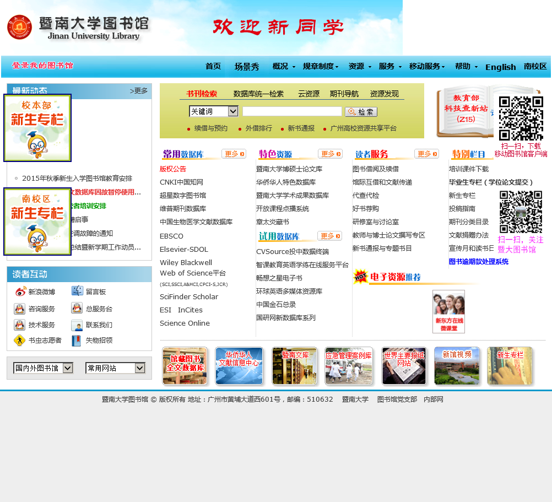This screenshot has height=502, width=552.
Task: Expand the 移动服务 navigation menu
Action: pyautogui.click(x=427, y=66)
